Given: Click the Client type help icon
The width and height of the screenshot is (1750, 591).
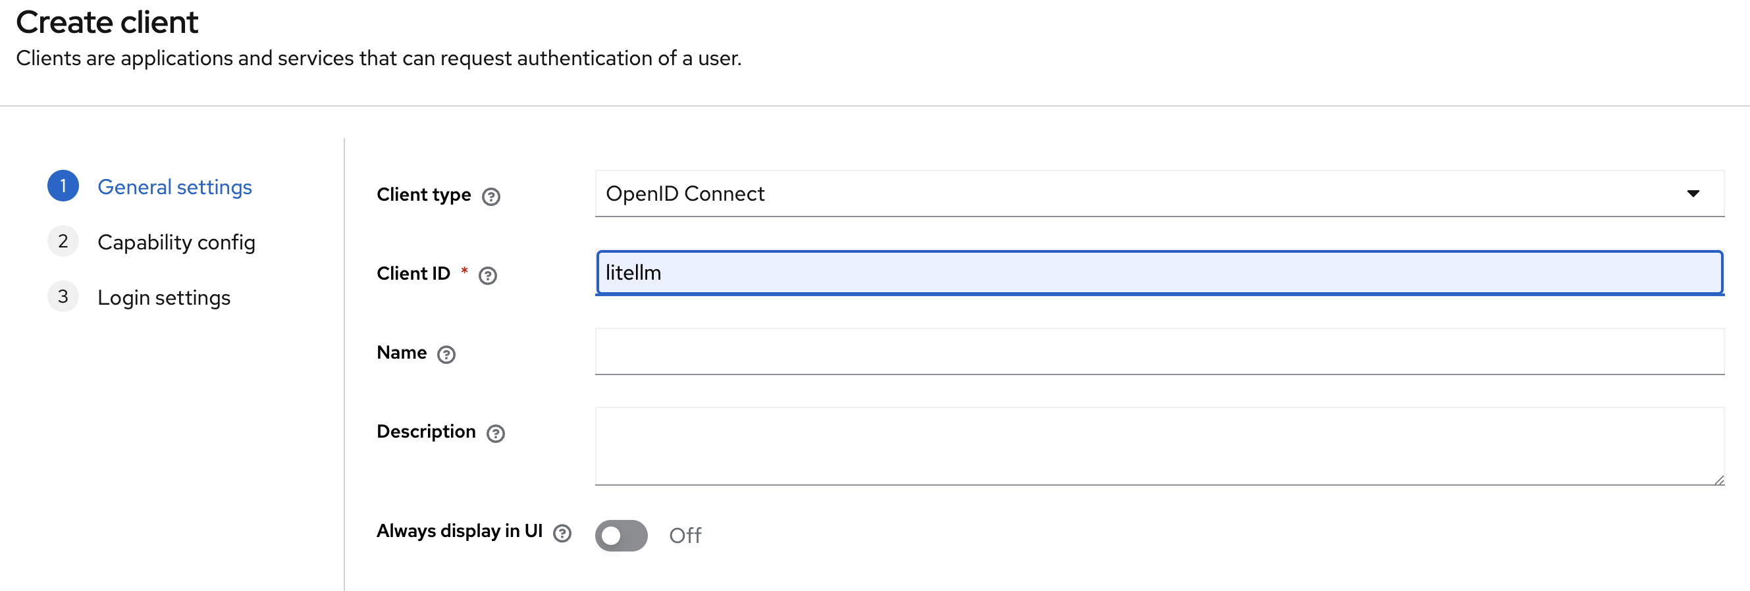Looking at the screenshot, I should (491, 196).
